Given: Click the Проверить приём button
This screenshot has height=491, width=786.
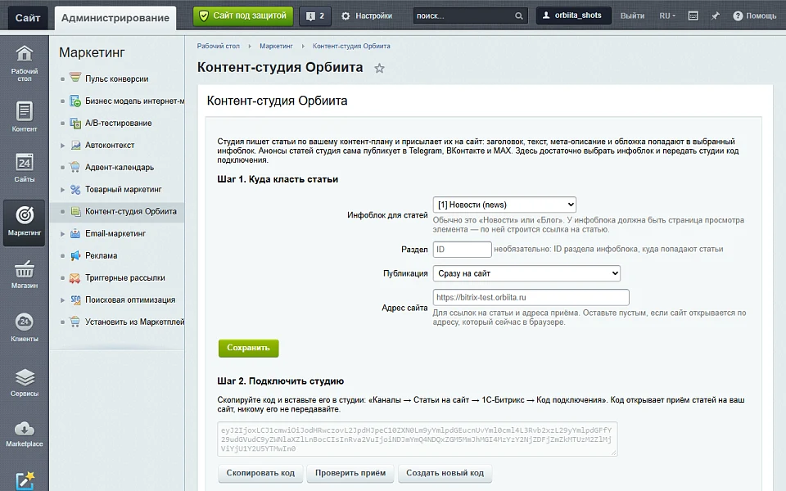Looking at the screenshot, I should pyautogui.click(x=350, y=473).
